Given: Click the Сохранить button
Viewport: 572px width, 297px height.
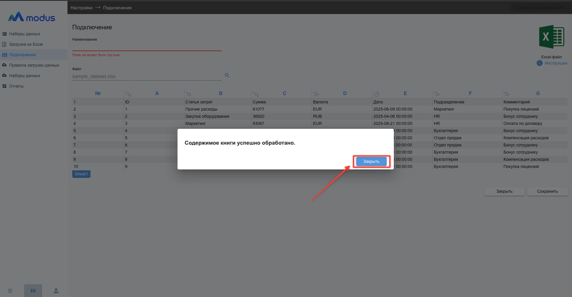Looking at the screenshot, I should 547,191.
